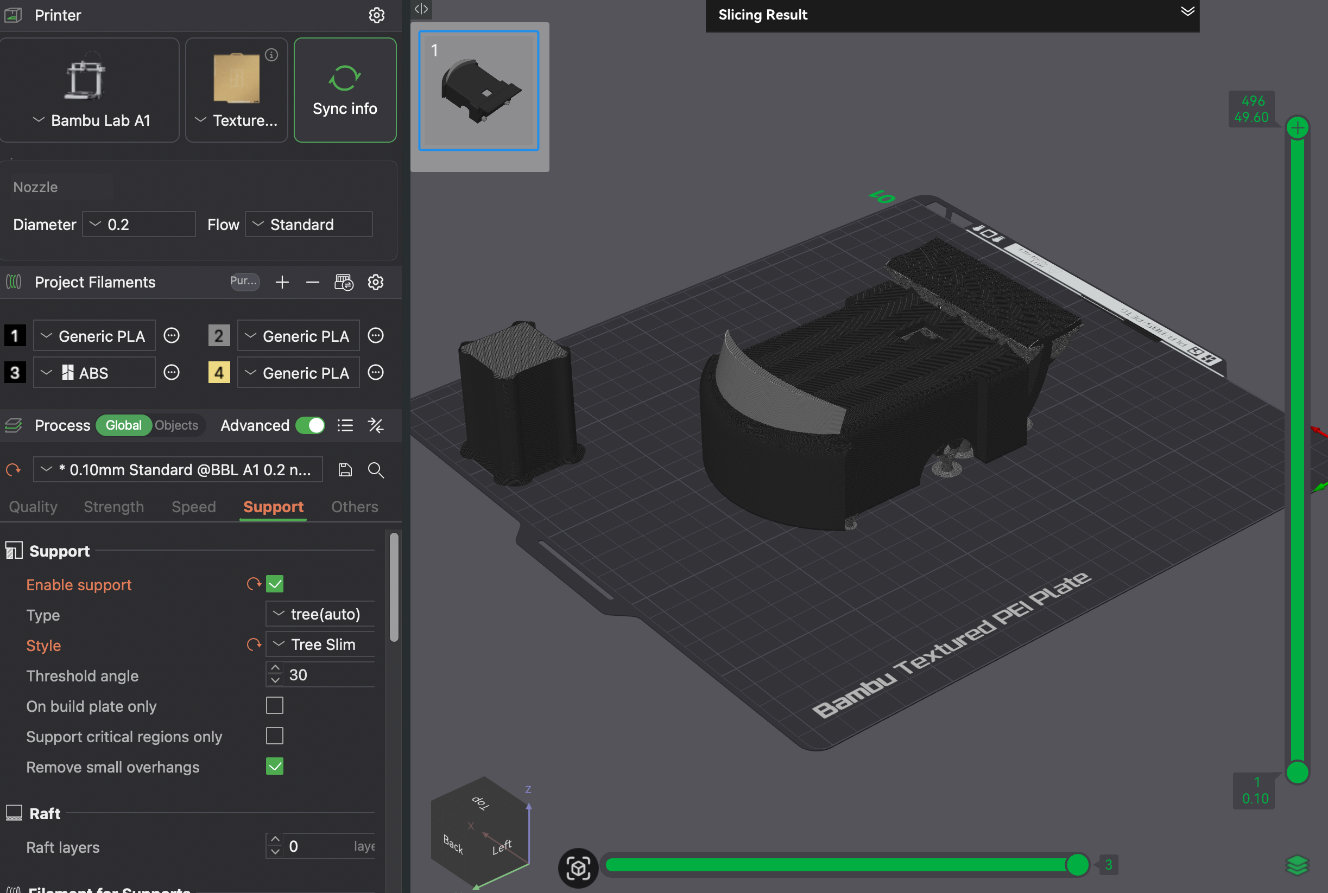Open support Type tree(auto) dropdown

[320, 614]
